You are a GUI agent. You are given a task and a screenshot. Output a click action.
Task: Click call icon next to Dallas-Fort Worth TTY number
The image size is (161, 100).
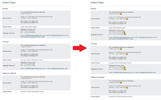pos(127,88)
